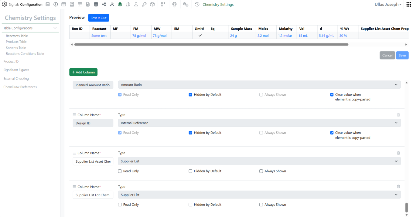
Task: Delete the Supplier List Lot Chem column
Action: [398, 187]
